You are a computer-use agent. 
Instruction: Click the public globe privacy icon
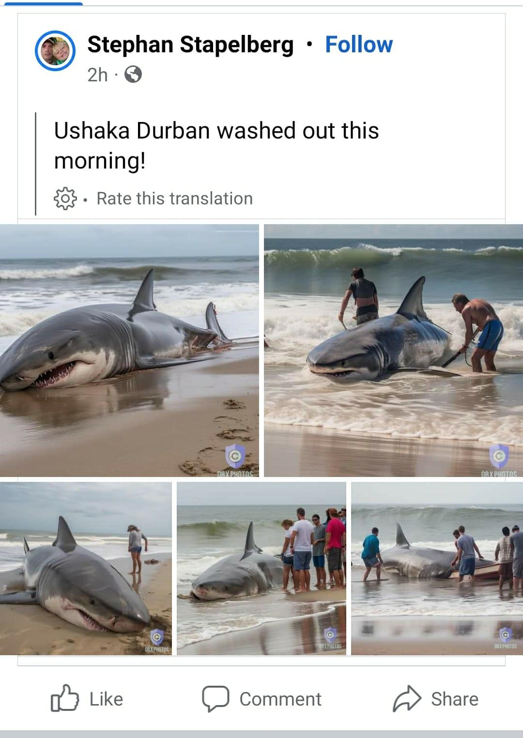click(x=133, y=75)
